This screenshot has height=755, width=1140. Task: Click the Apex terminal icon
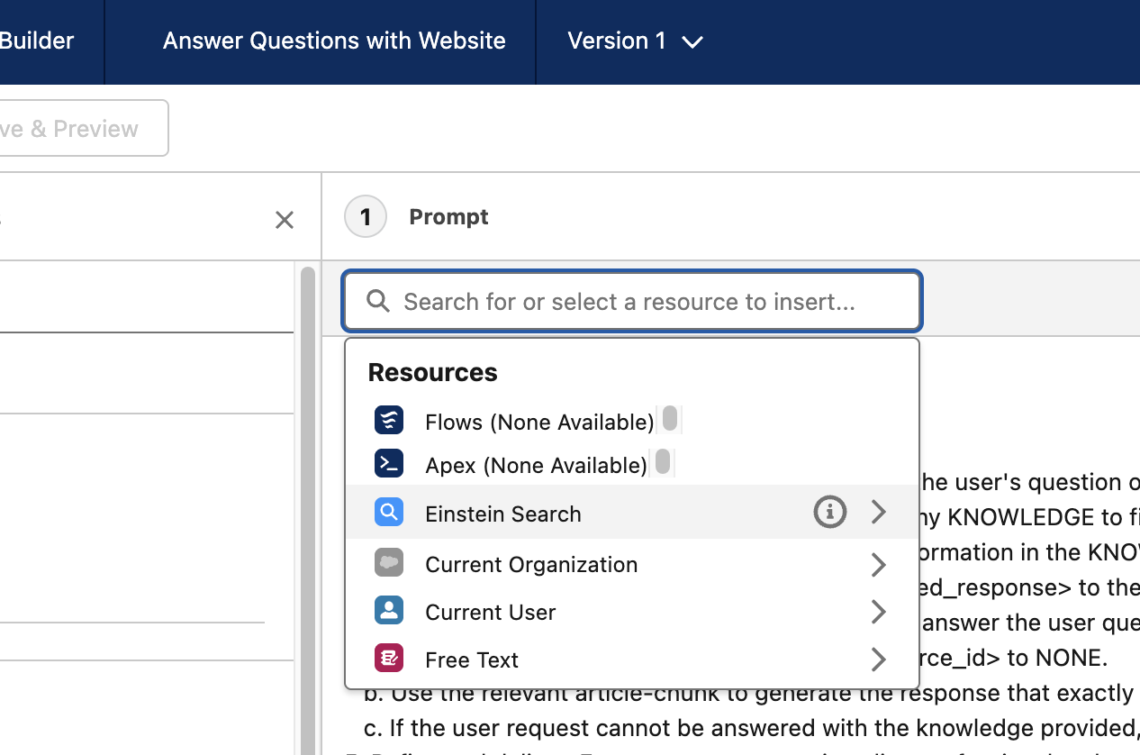[x=389, y=464]
